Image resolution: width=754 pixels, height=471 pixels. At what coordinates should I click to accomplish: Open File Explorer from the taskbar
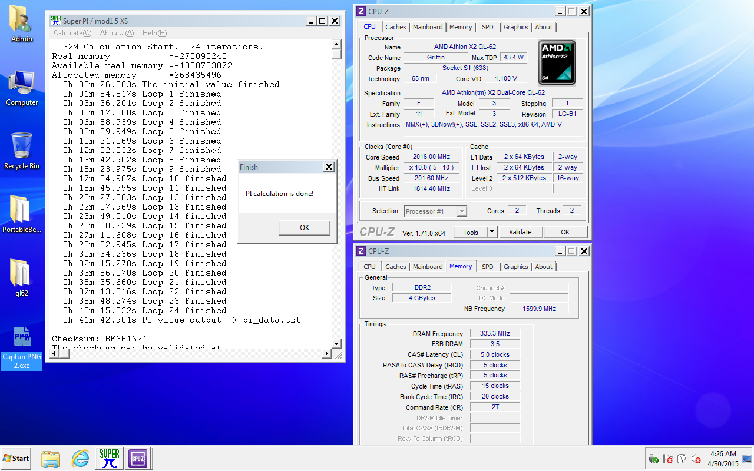(51, 458)
